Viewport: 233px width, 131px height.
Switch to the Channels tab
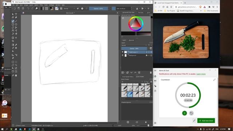[131, 40]
